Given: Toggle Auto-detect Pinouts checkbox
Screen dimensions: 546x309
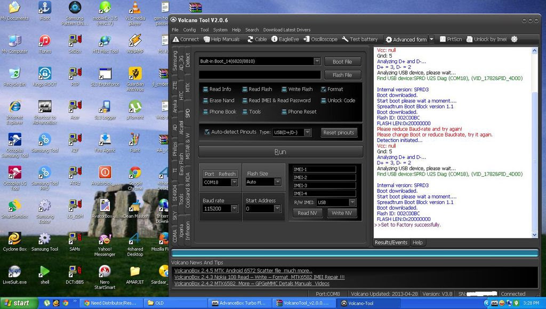Looking at the screenshot, I should click(x=207, y=132).
